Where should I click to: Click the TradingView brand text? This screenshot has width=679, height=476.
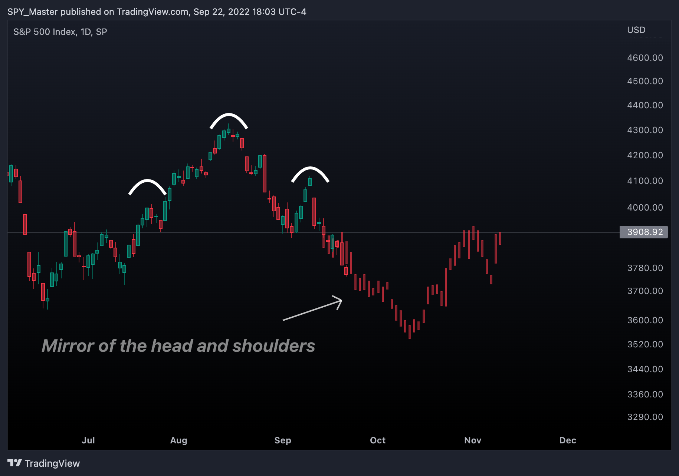[x=52, y=463]
